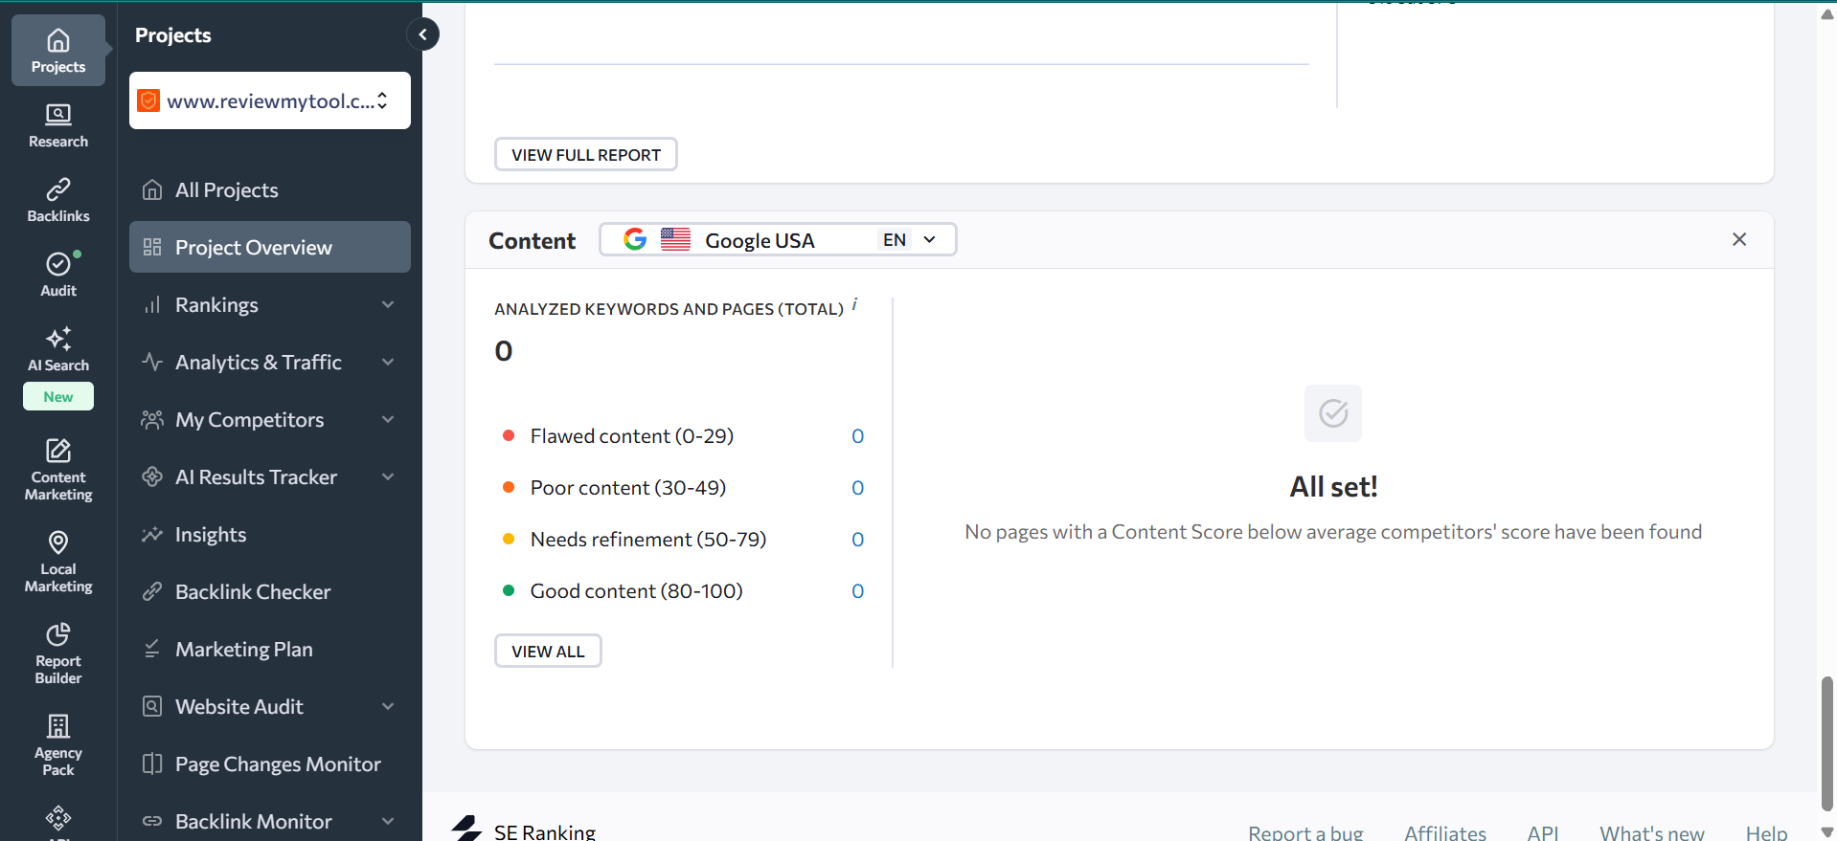
Task: Click the Needs refinement count 0
Action: pyautogui.click(x=857, y=540)
